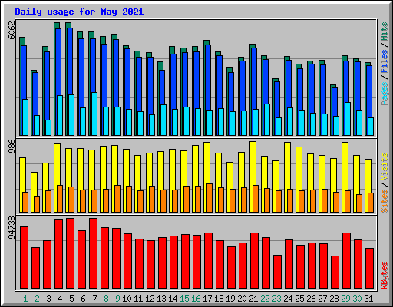Click the 'KBytes' legend label

(x=385, y=276)
